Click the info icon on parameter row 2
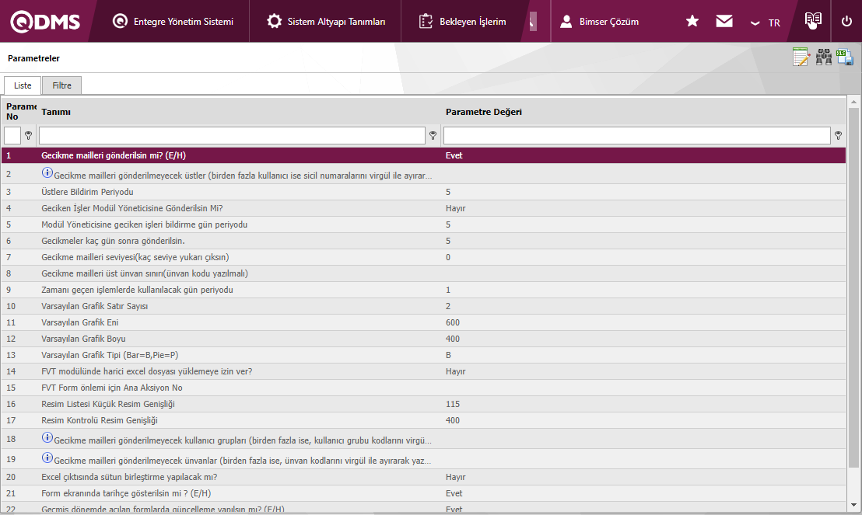Image resolution: width=862 pixels, height=515 pixels. pos(47,173)
